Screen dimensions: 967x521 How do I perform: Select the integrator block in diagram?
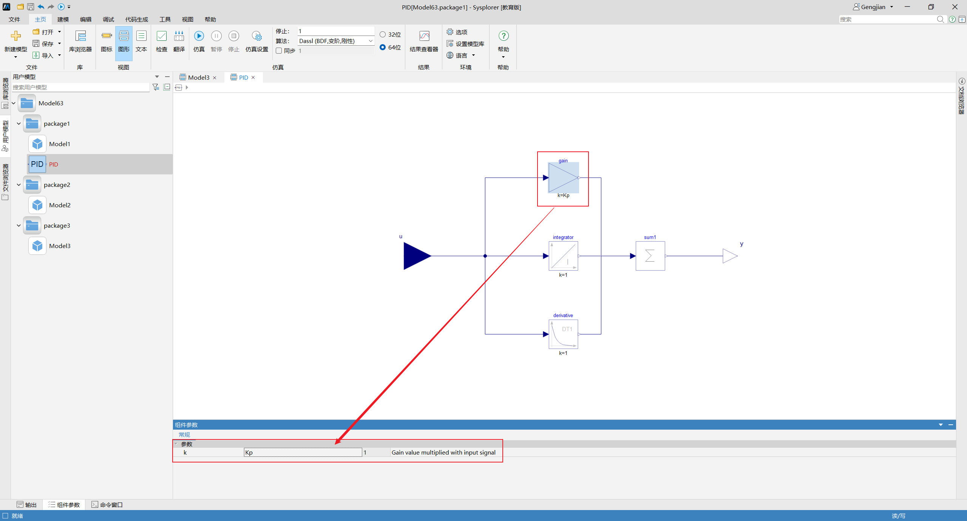pyautogui.click(x=563, y=256)
